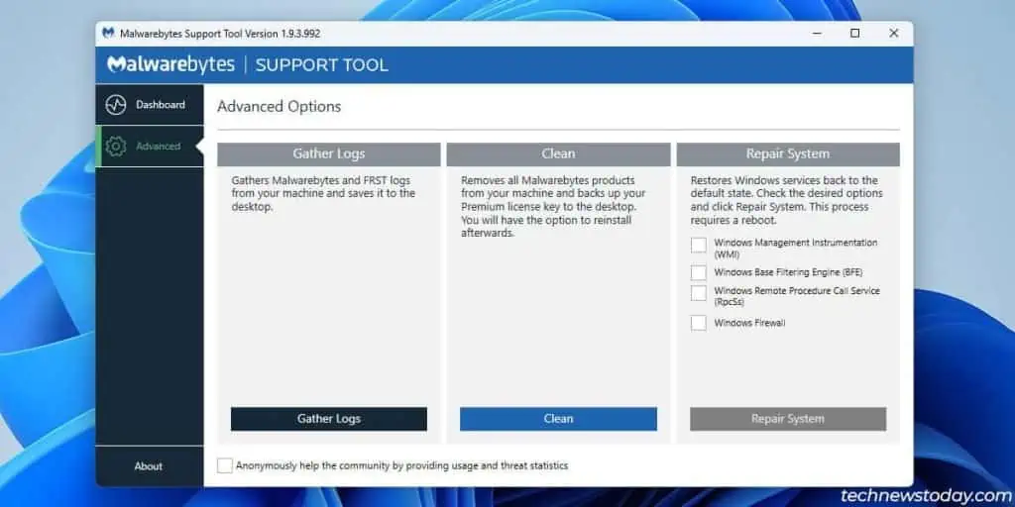1015x507 pixels.
Task: Toggle the Windows Firewall checkbox
Action: [x=699, y=323]
